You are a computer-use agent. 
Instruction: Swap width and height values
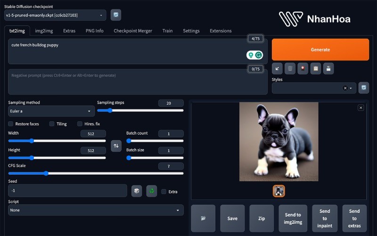(x=116, y=146)
